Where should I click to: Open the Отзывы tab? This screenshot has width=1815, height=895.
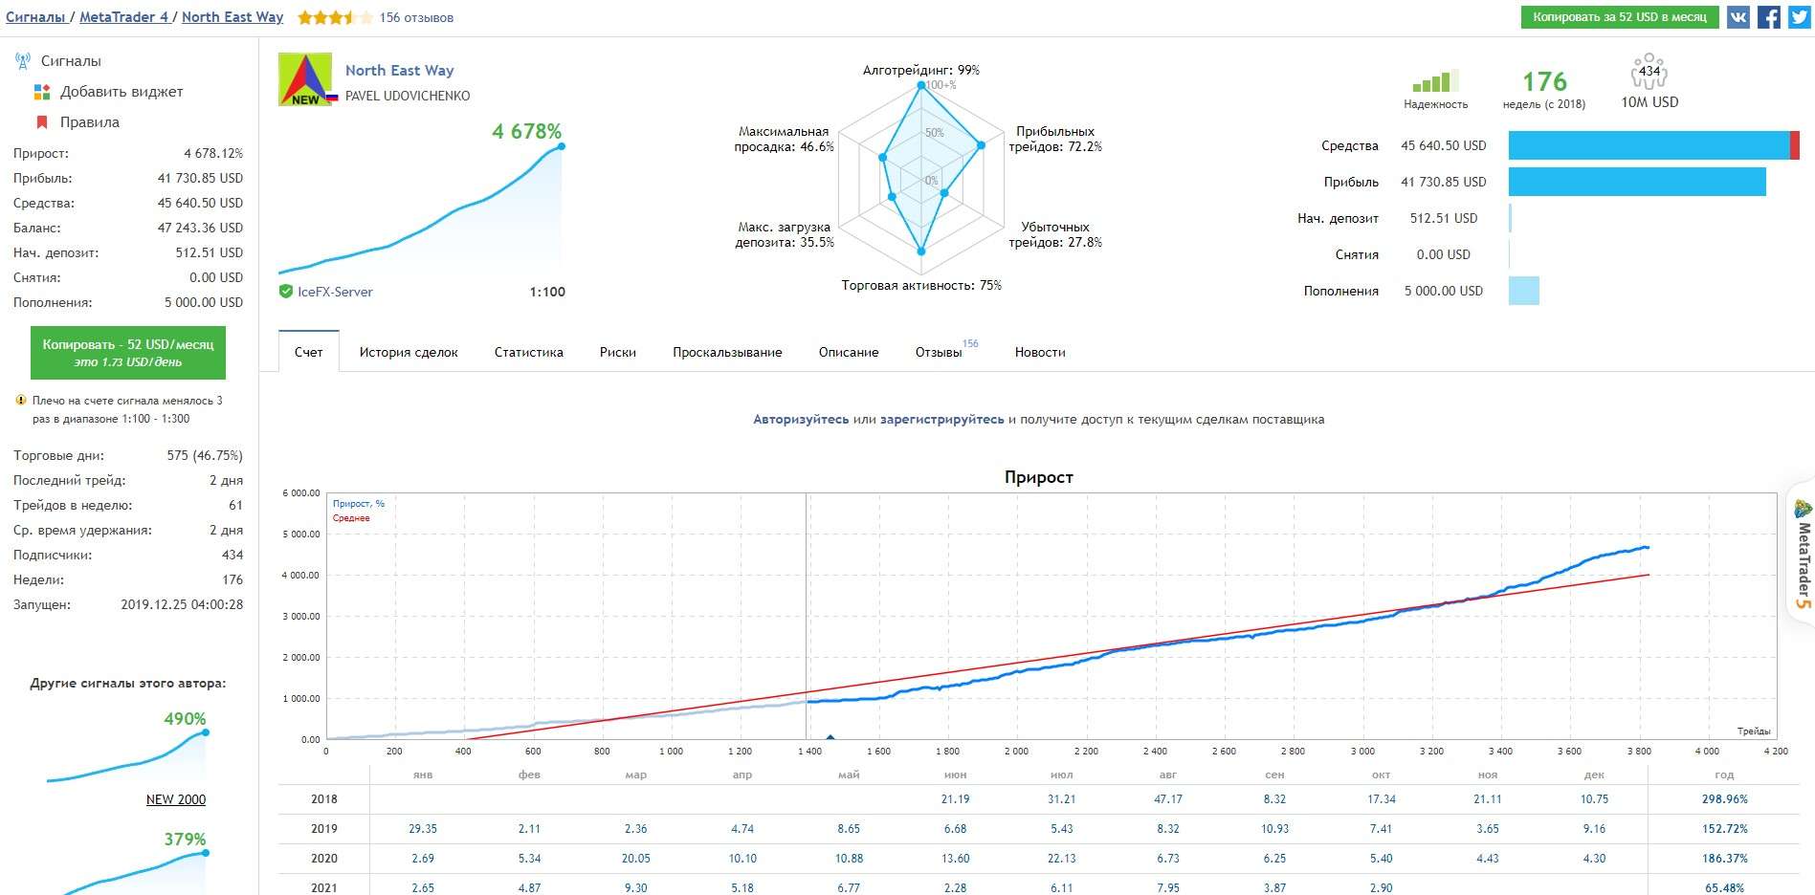click(x=939, y=352)
